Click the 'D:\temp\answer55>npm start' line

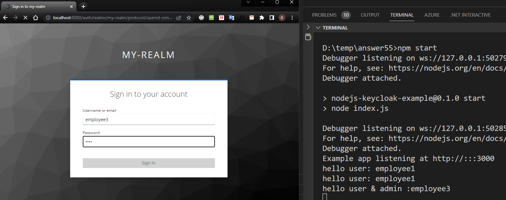(x=379, y=48)
